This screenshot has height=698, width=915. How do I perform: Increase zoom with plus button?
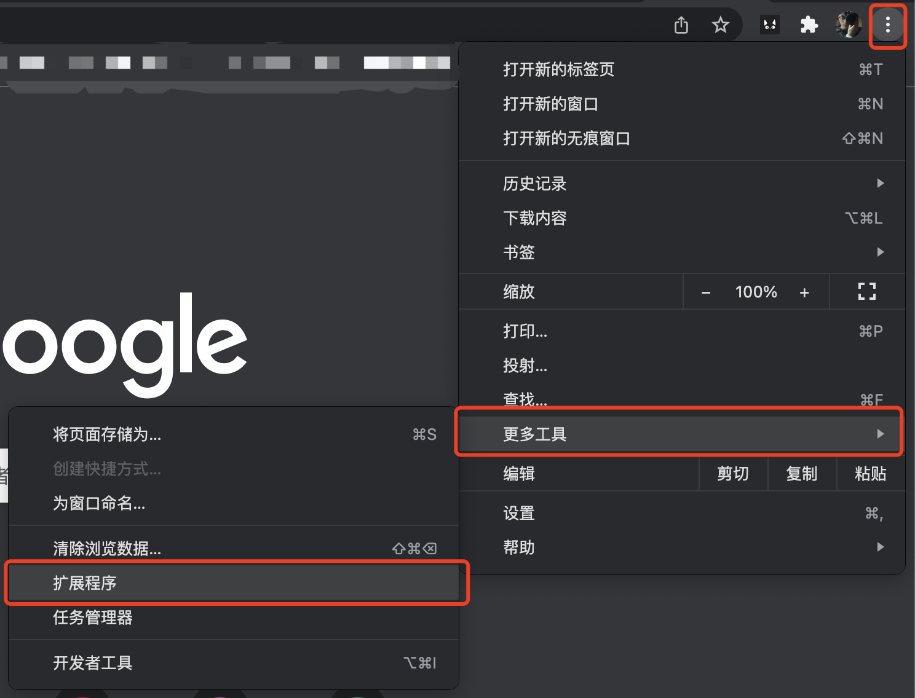tap(804, 292)
